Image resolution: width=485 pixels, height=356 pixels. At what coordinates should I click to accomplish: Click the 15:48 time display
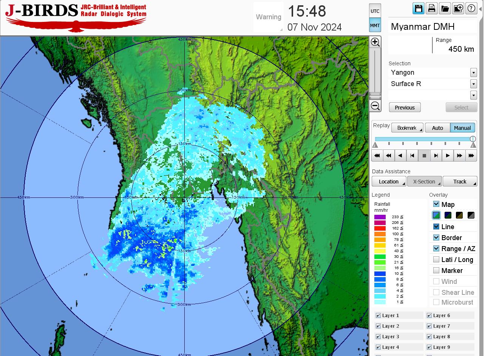(307, 11)
